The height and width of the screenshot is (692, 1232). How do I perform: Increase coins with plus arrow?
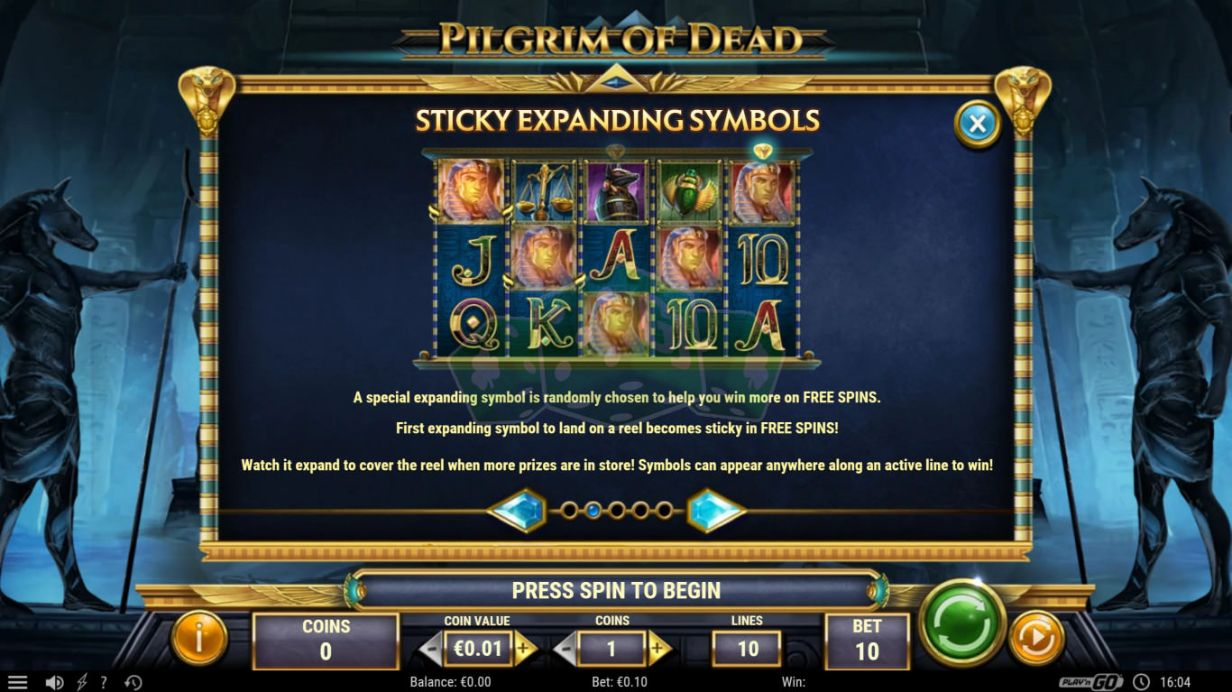point(658,649)
